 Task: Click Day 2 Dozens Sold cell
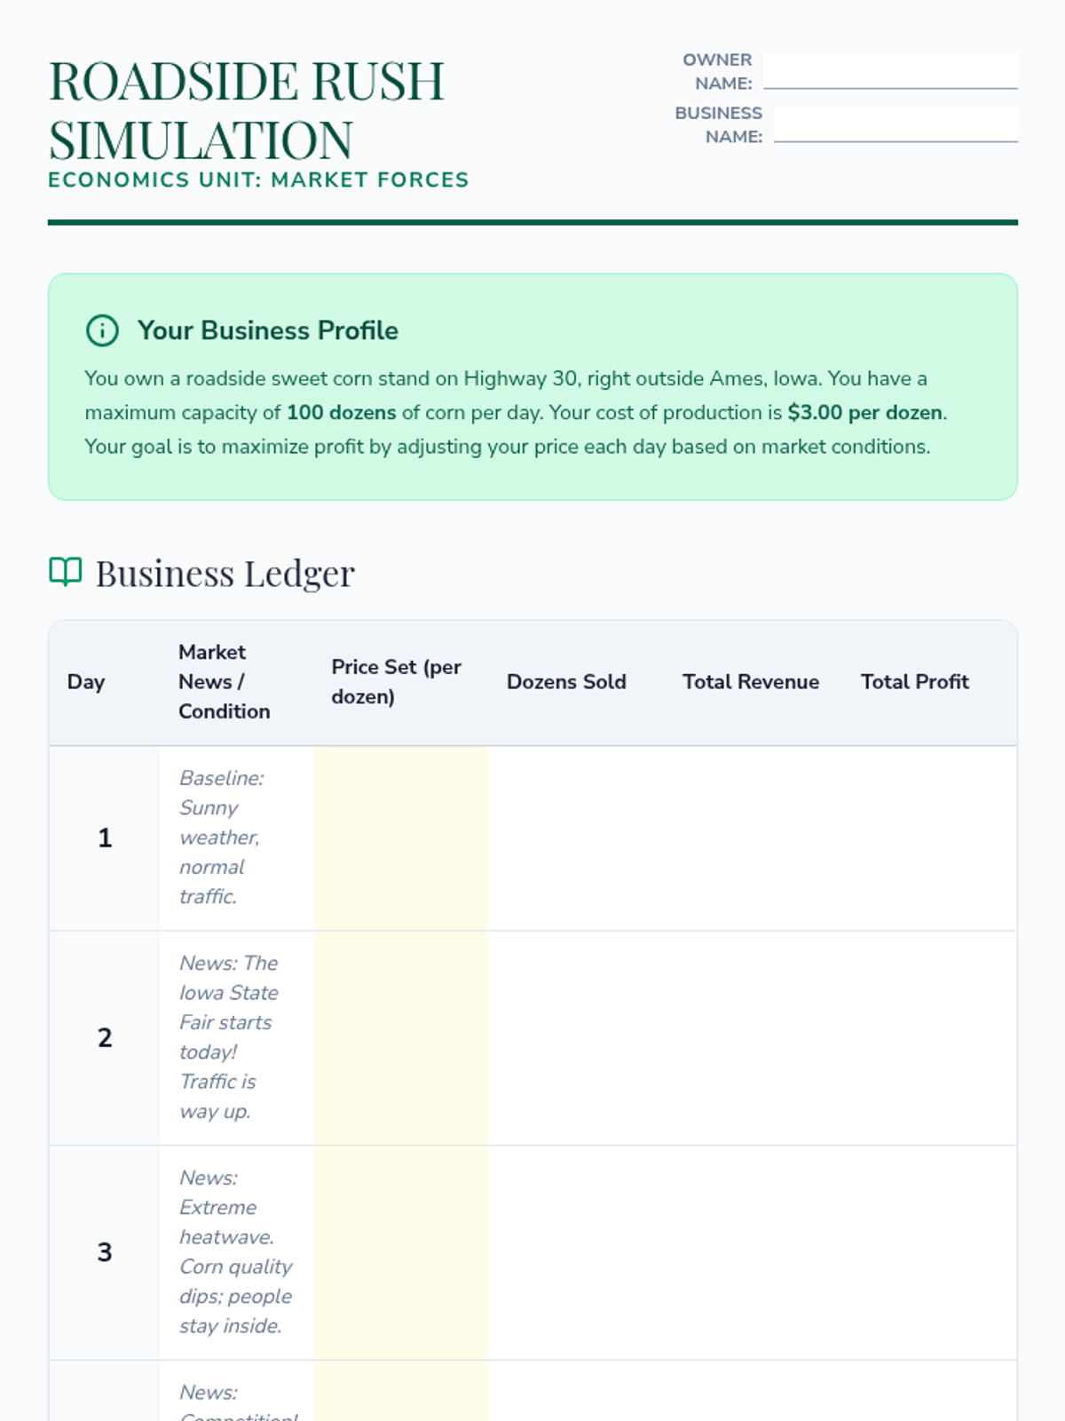(576, 1037)
